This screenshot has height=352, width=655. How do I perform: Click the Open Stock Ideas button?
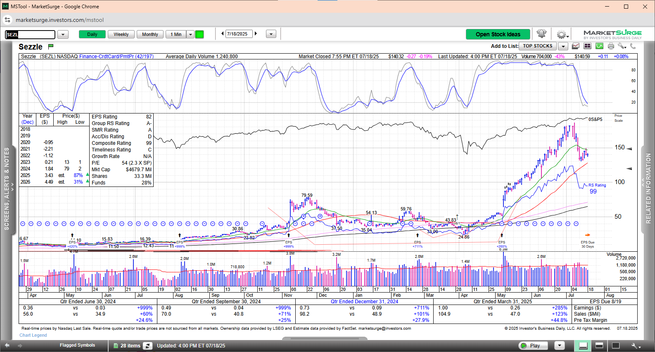click(x=498, y=34)
